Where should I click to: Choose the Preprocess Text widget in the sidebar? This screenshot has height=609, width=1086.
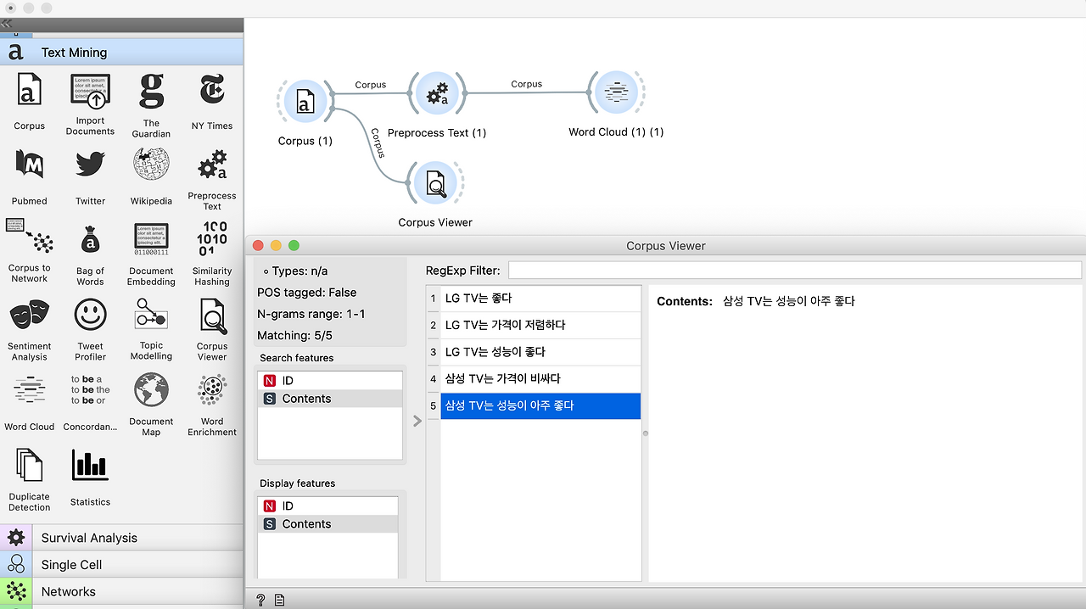pyautogui.click(x=211, y=179)
